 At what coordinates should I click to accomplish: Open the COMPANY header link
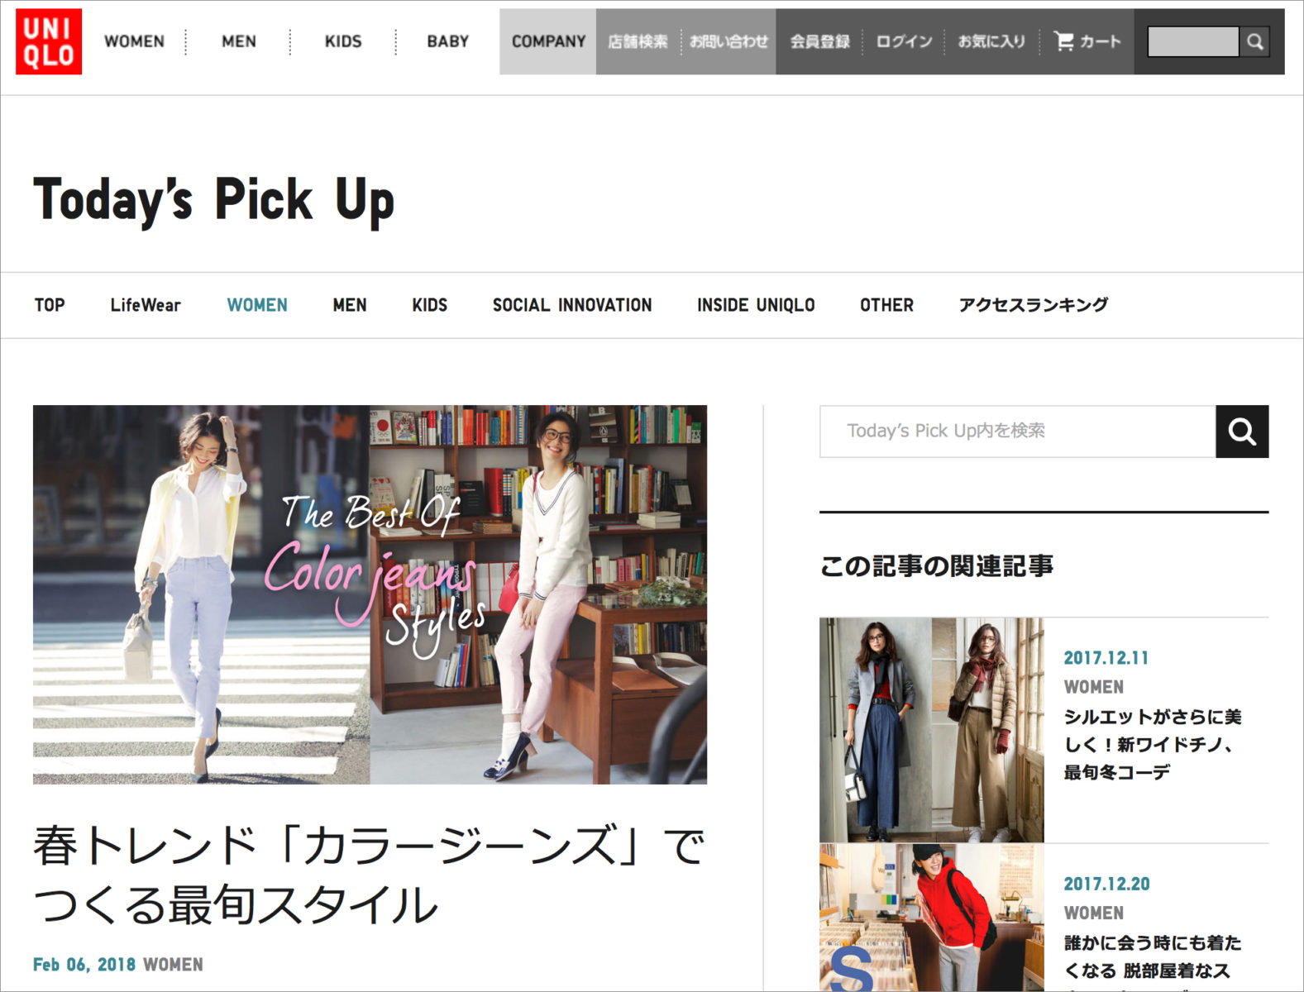point(548,41)
